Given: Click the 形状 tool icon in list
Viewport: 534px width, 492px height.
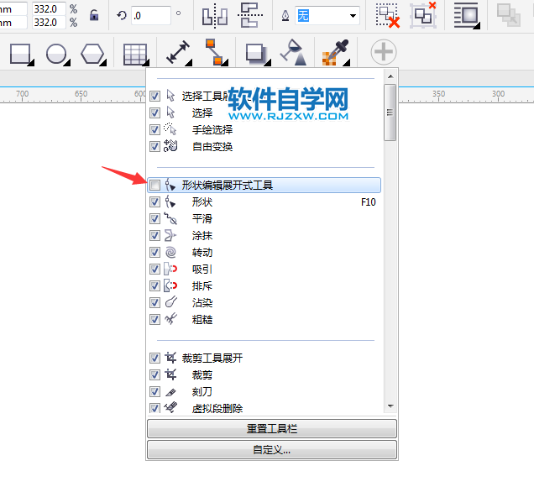Looking at the screenshot, I should pyautogui.click(x=170, y=202).
